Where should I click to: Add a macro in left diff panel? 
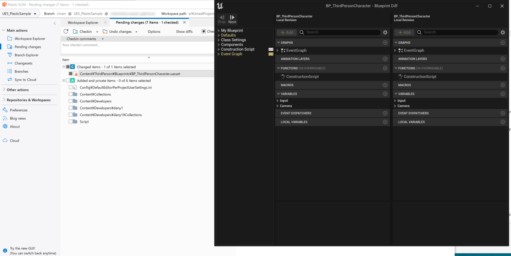tap(385, 85)
